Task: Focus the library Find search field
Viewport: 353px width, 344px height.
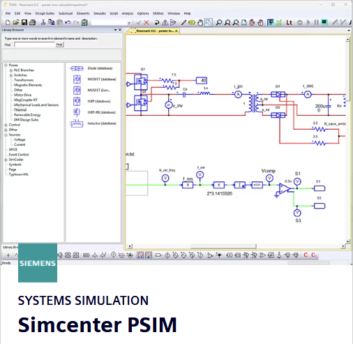Action: (34, 45)
